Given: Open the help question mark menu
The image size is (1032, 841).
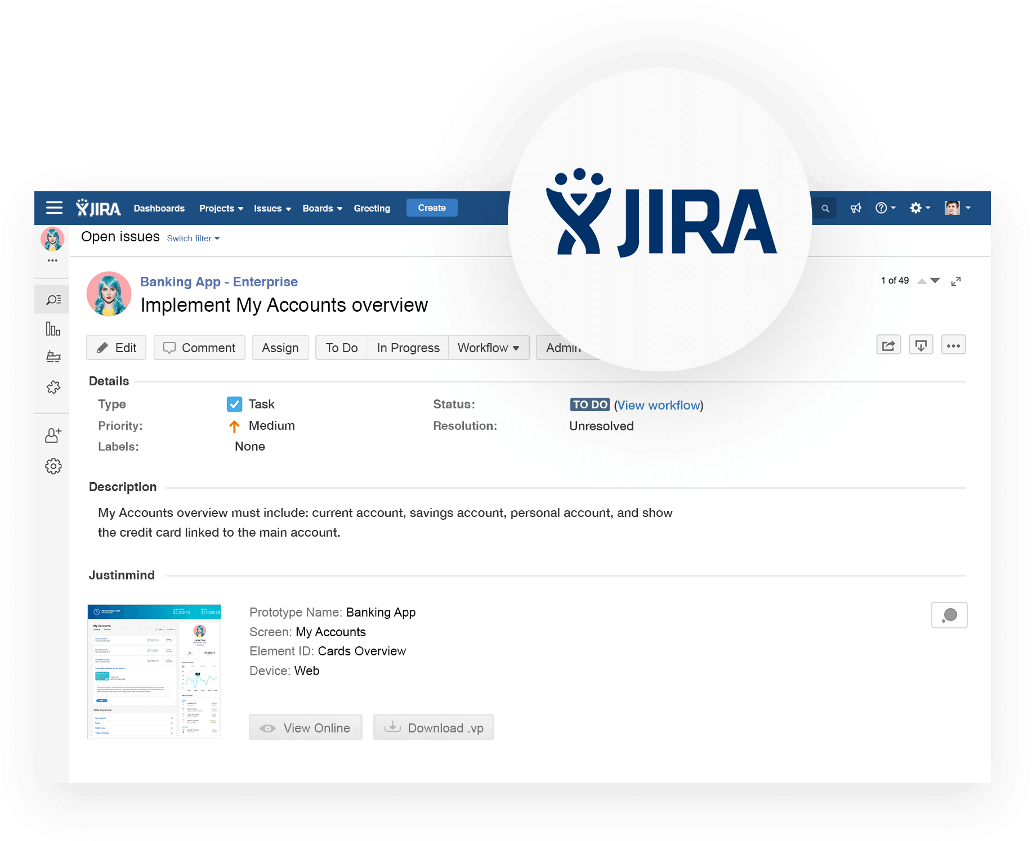Looking at the screenshot, I should tap(885, 208).
